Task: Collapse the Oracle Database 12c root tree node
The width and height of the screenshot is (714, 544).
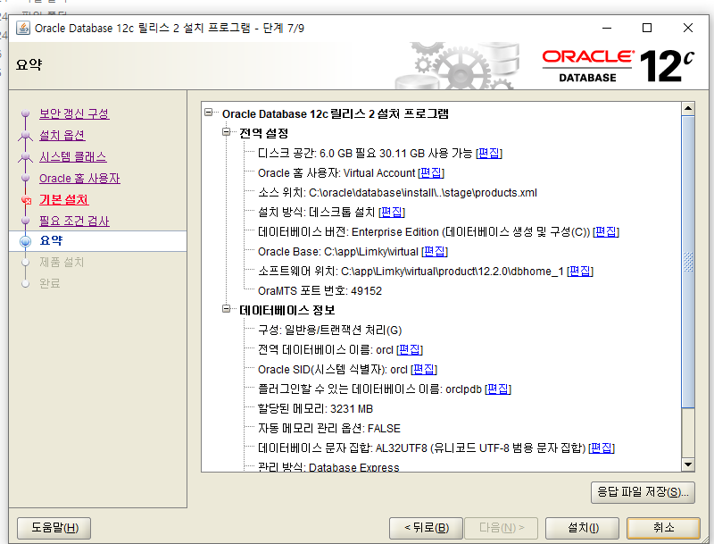Action: click(209, 112)
